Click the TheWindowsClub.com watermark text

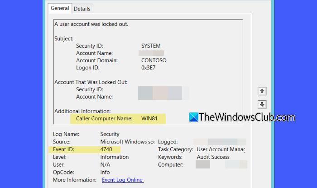click(x=247, y=117)
